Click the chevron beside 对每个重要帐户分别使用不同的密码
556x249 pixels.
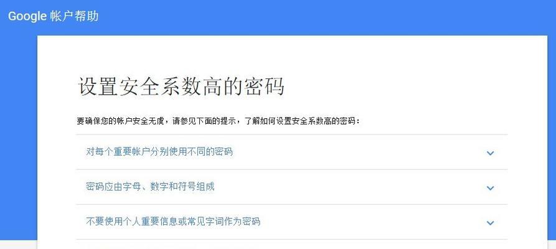pyautogui.click(x=490, y=153)
